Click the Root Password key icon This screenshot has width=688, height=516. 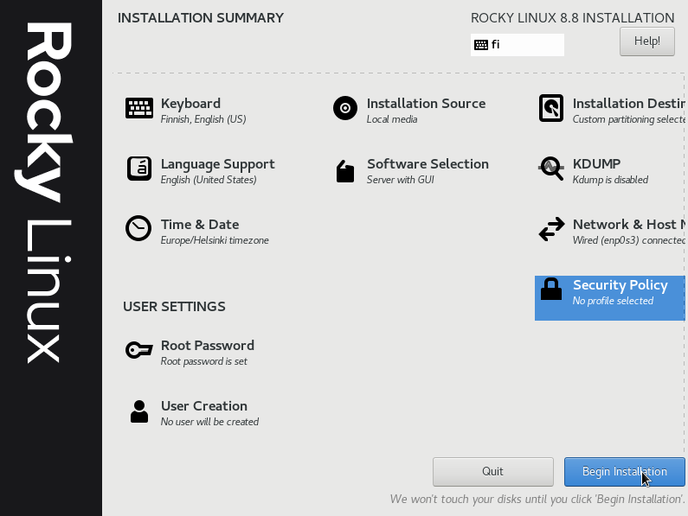pos(138,350)
